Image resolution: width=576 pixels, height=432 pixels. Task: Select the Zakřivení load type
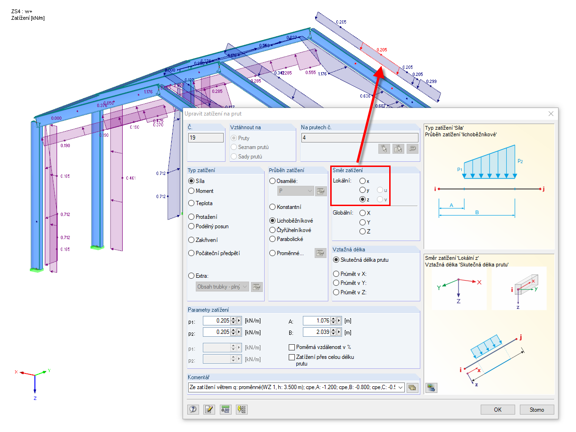191,240
